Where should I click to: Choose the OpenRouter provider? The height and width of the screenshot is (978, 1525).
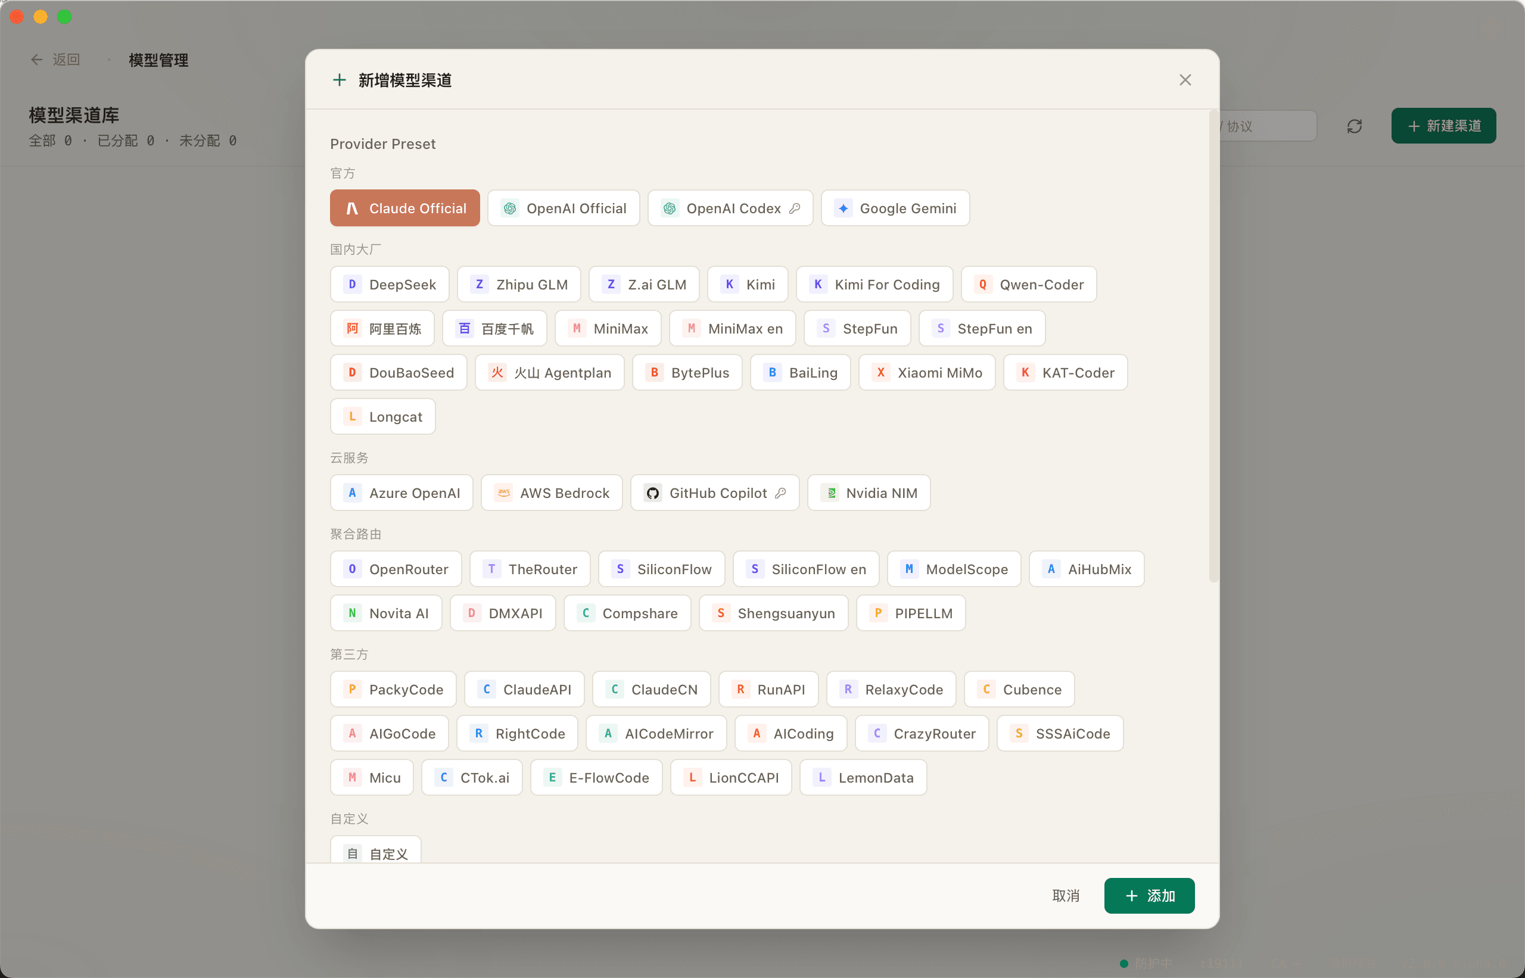pos(396,569)
